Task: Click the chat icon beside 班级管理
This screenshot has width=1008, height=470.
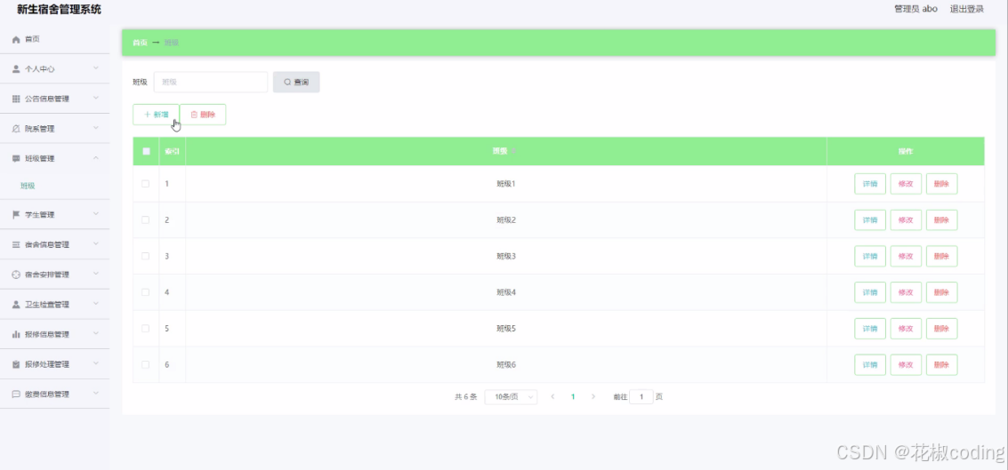Action: [17, 159]
